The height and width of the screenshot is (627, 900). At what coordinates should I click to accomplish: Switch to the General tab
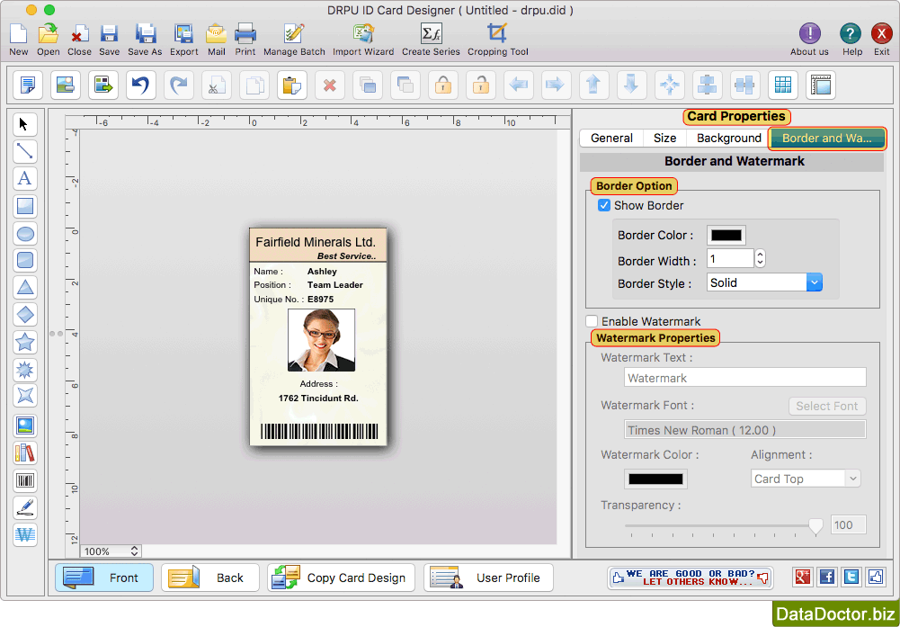pos(611,139)
